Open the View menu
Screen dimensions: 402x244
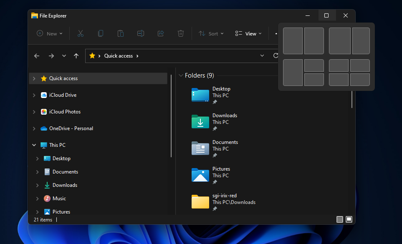click(x=248, y=33)
